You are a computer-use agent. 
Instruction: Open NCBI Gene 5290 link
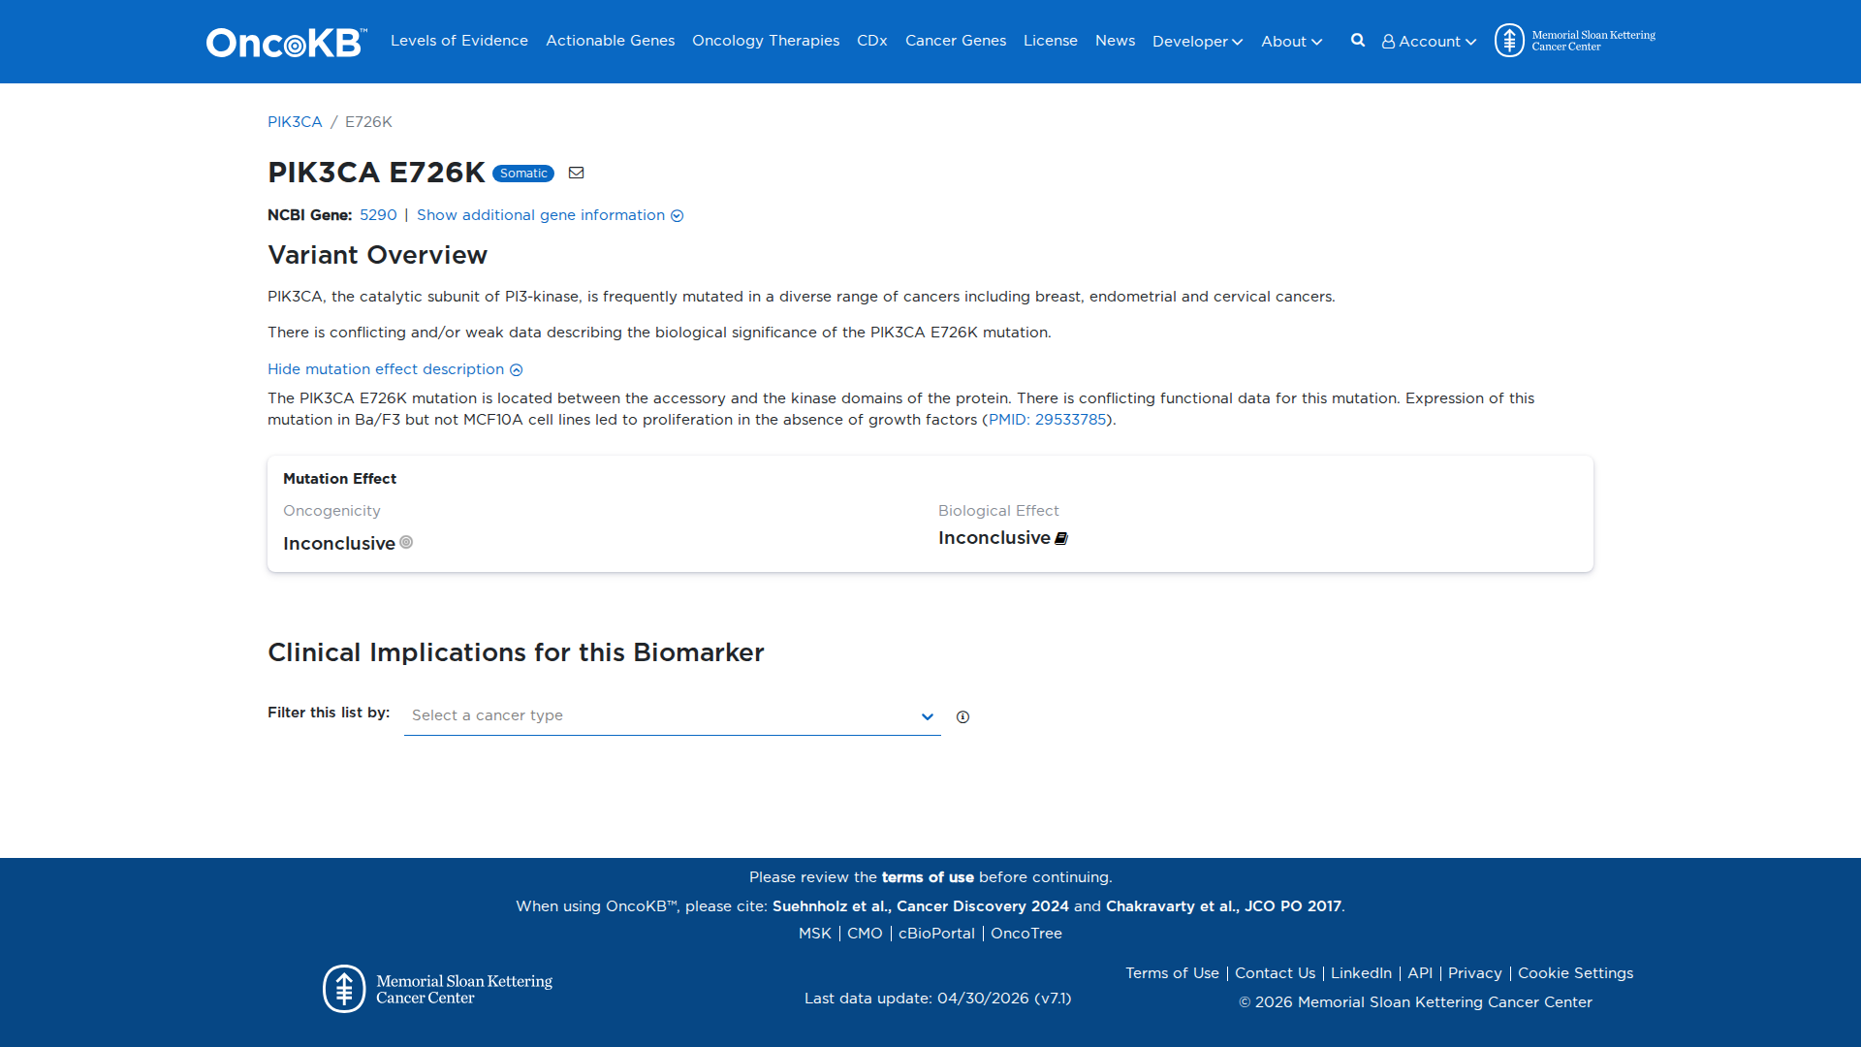point(378,215)
